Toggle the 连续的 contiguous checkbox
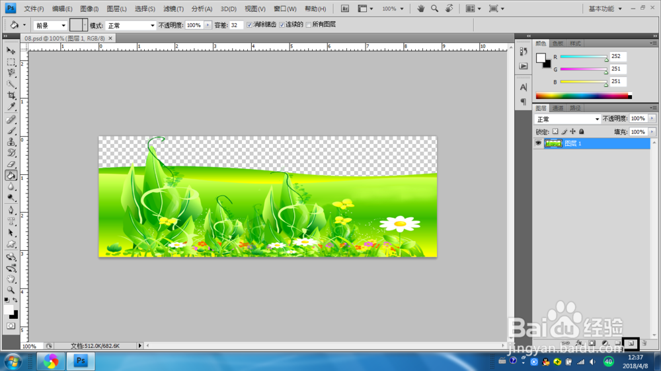This screenshot has width=661, height=371. coord(282,25)
